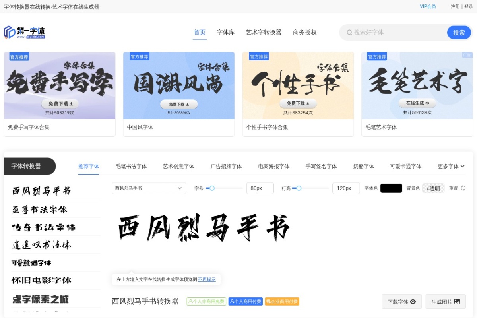Screen dimensions: 477x318
Task: Select the 艺术创意字体 tab
Action: [178, 166]
